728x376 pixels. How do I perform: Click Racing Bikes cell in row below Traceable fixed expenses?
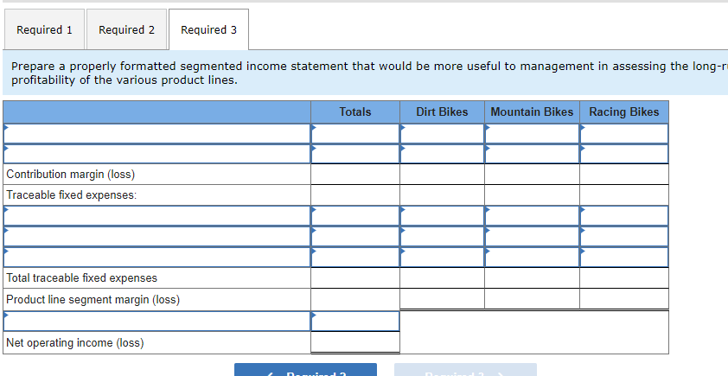pyautogui.click(x=624, y=216)
